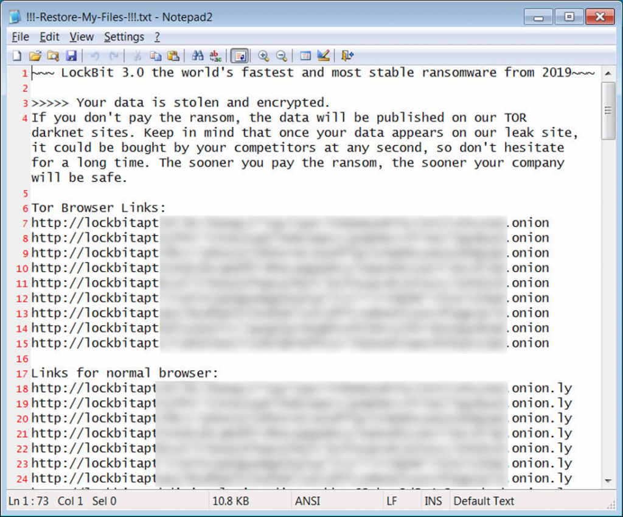Image resolution: width=623 pixels, height=517 pixels.
Task: Open the View menu
Action: tap(82, 37)
